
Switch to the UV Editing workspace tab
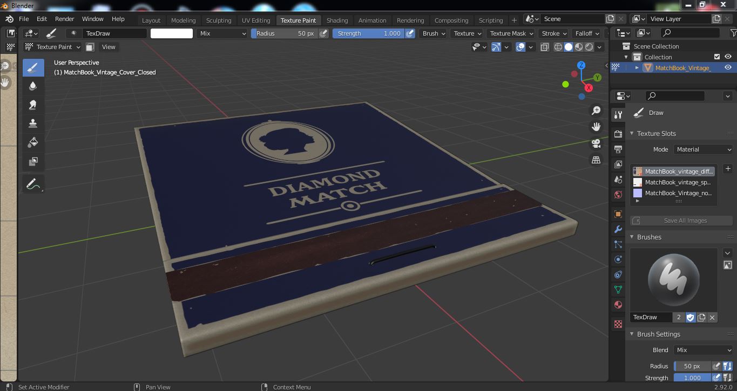tap(256, 20)
